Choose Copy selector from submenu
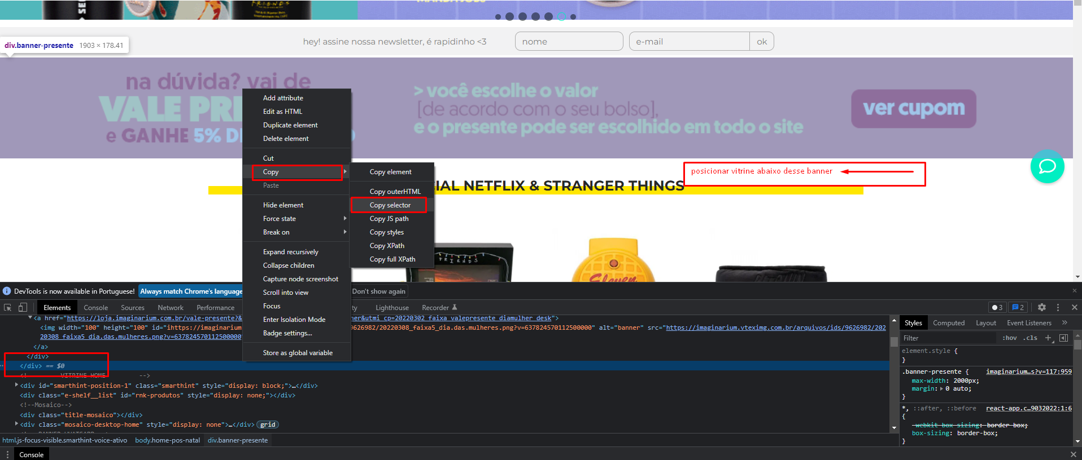This screenshot has height=460, width=1082. click(392, 205)
